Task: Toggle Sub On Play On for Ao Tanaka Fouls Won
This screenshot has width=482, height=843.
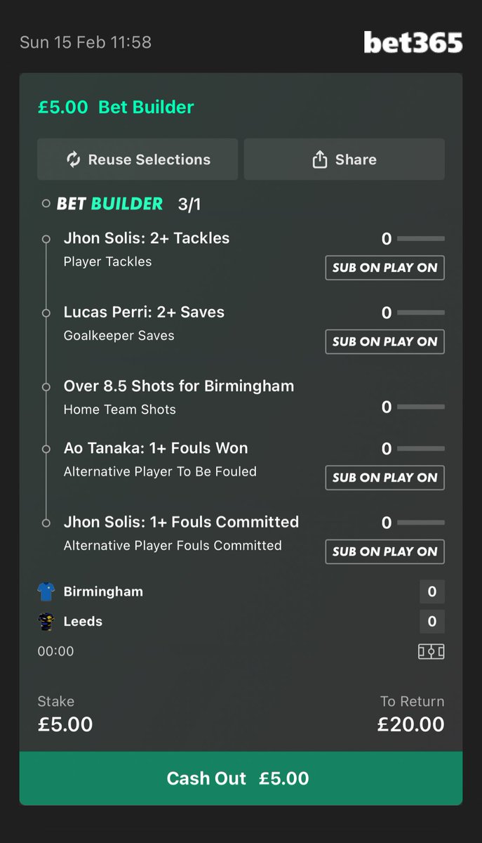Action: tap(384, 478)
